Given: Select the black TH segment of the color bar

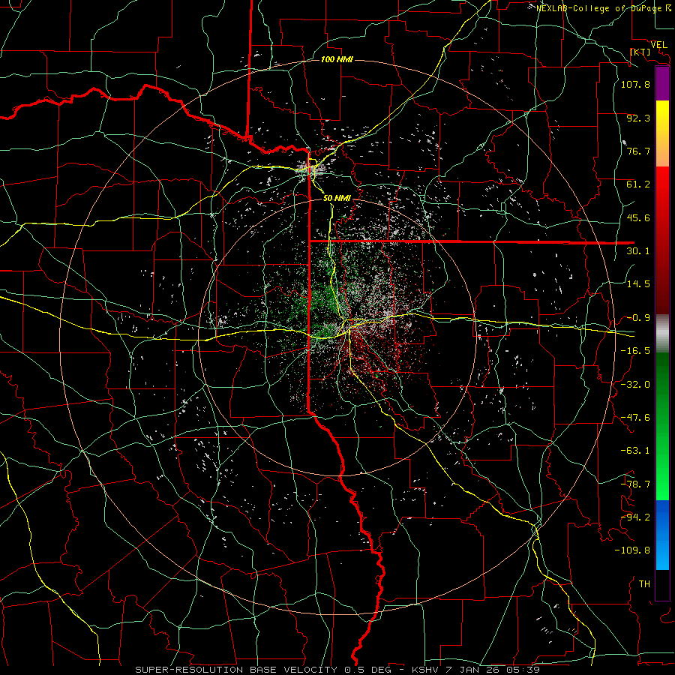Looking at the screenshot, I should coord(662,584).
